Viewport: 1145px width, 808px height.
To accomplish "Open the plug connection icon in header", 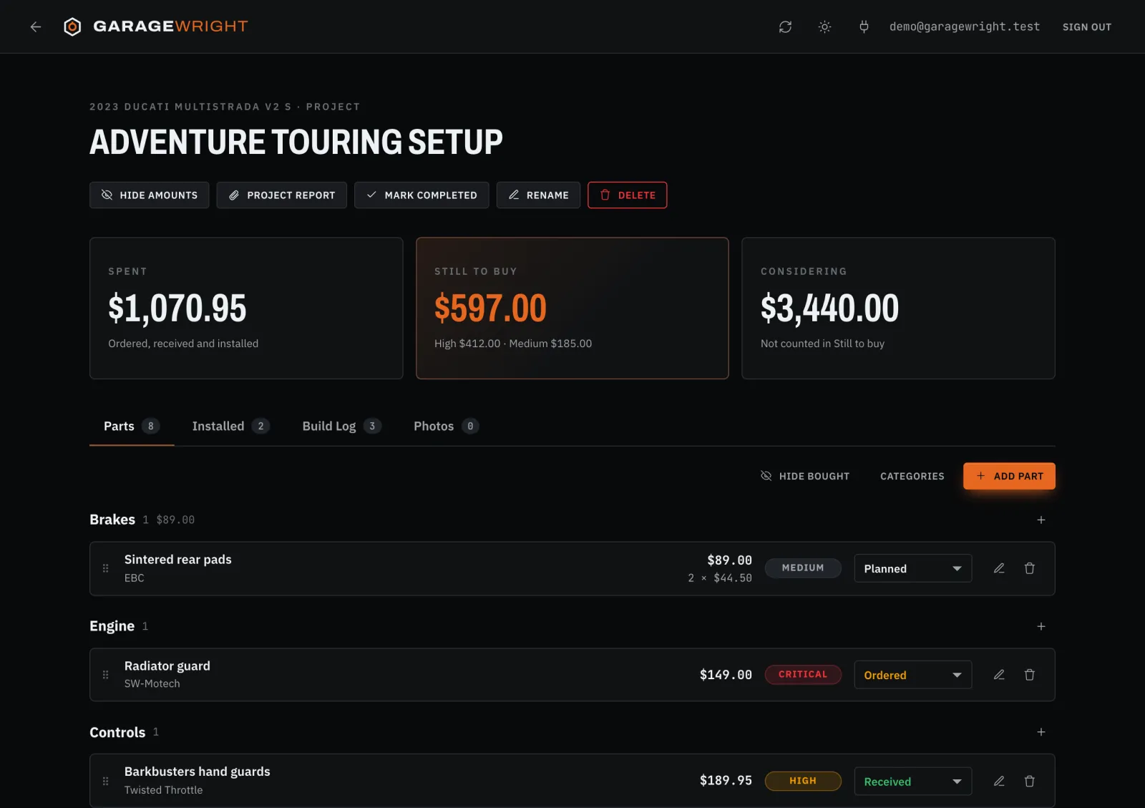I will point(864,26).
